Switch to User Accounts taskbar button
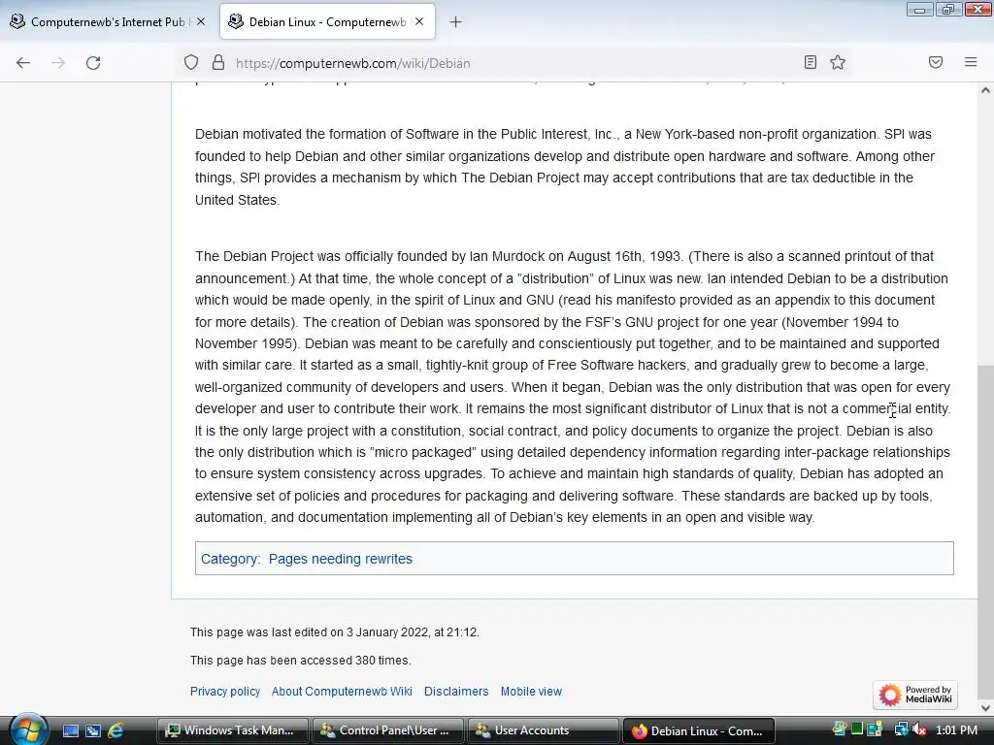994x745 pixels. click(542, 730)
